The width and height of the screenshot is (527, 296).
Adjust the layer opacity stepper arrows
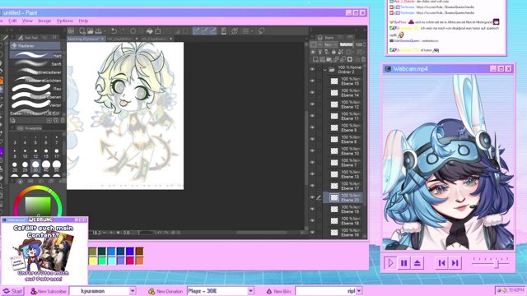365,44
